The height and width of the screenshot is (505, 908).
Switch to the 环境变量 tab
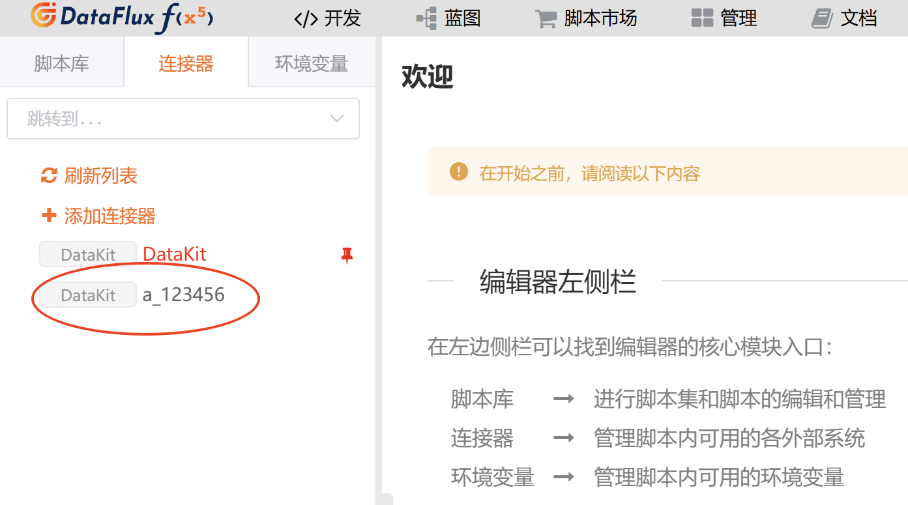click(312, 64)
